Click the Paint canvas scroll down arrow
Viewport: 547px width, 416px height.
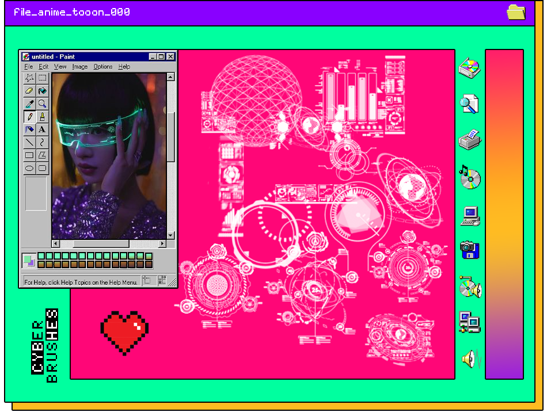170,235
